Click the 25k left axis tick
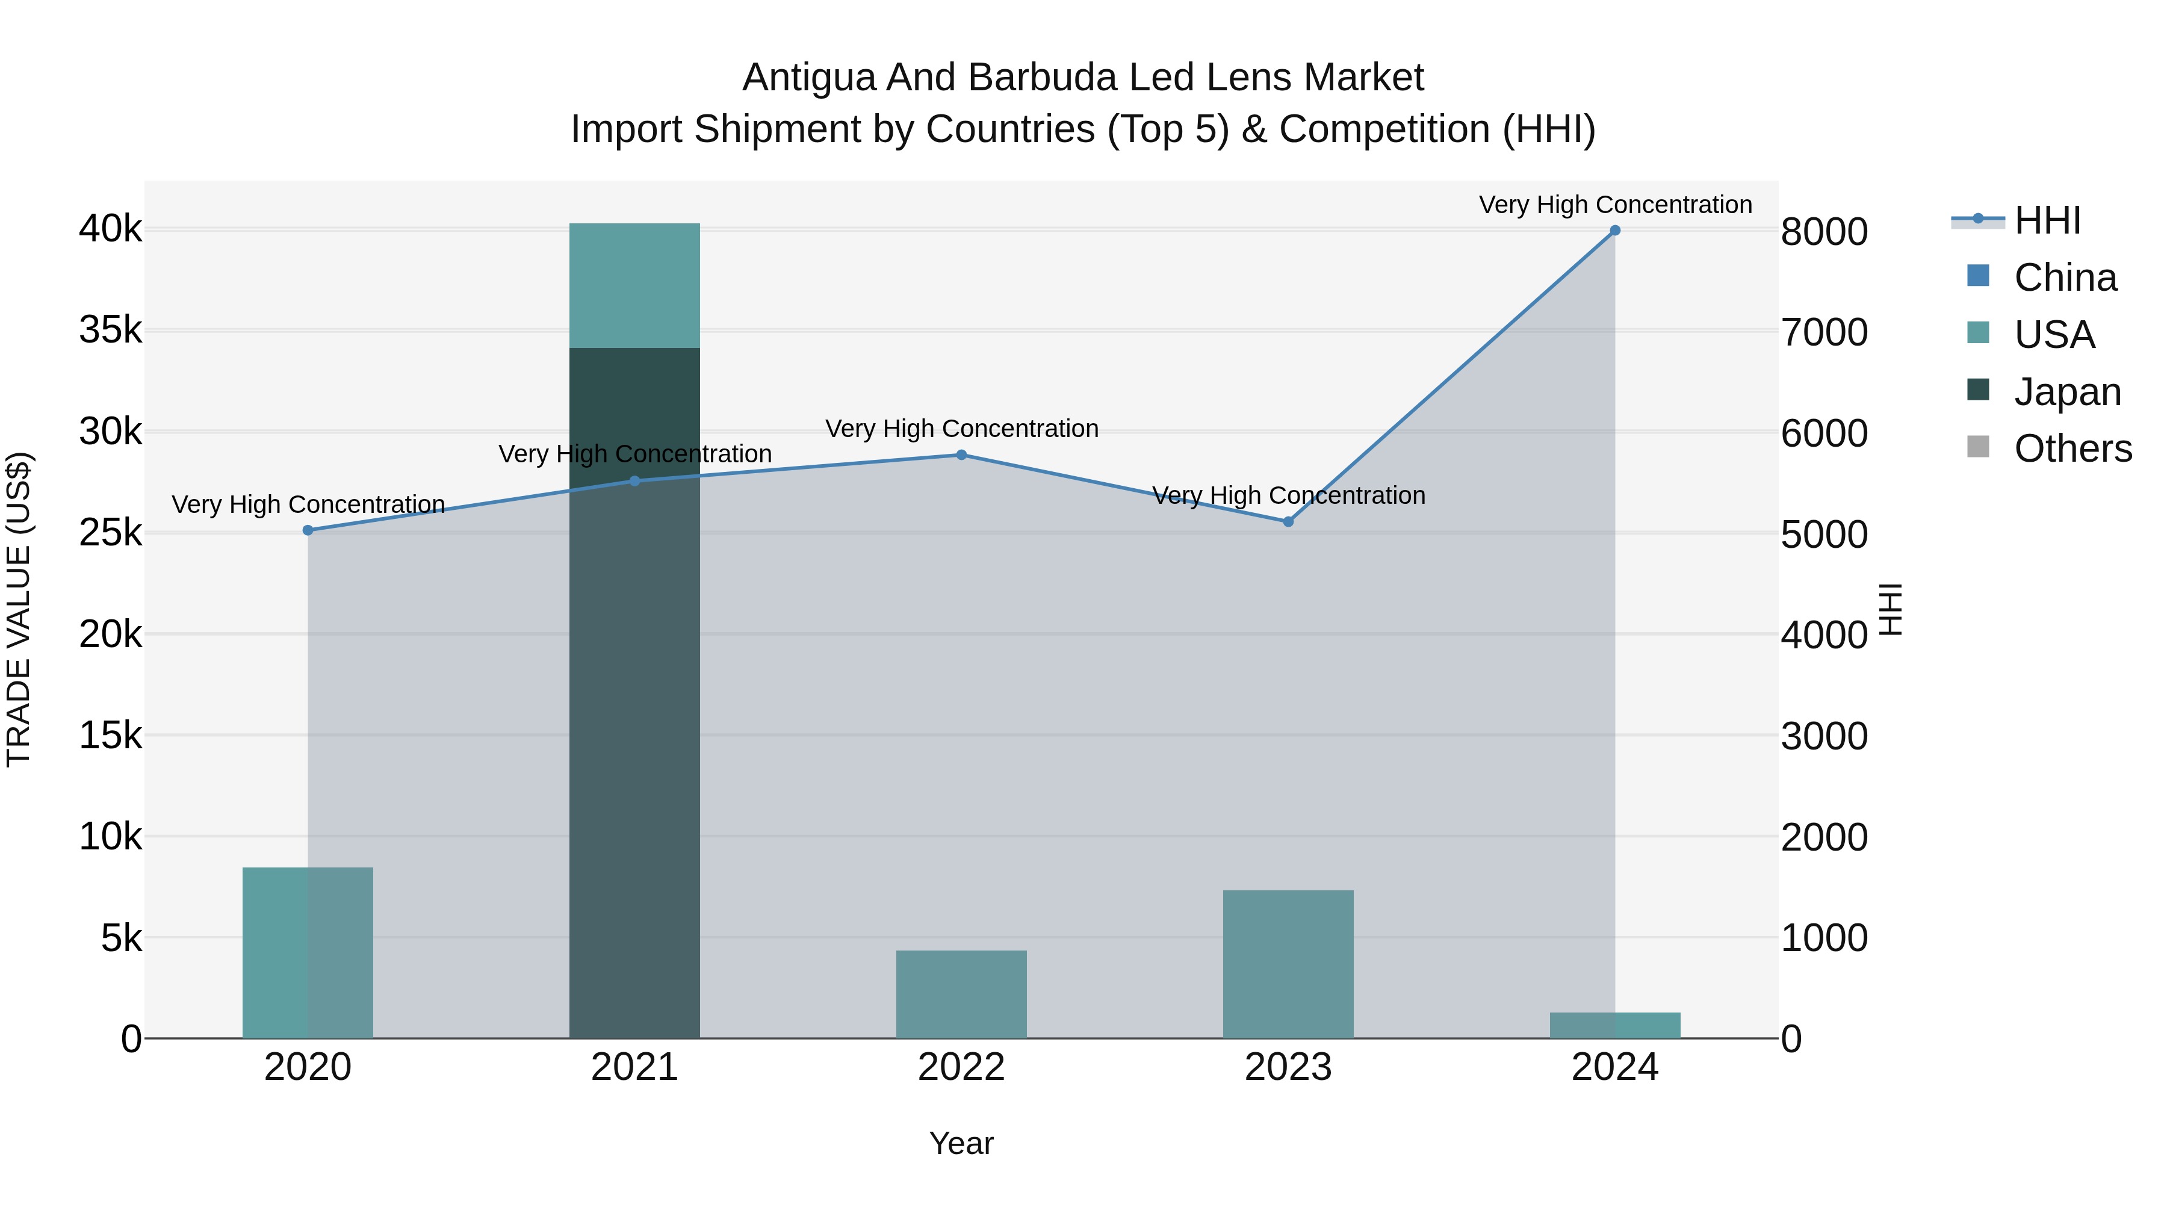Viewport: 2167px width, 1219px height. click(x=111, y=533)
